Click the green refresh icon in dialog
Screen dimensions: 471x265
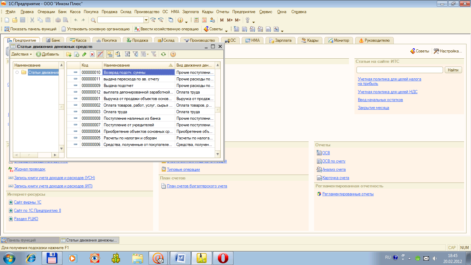point(163,54)
